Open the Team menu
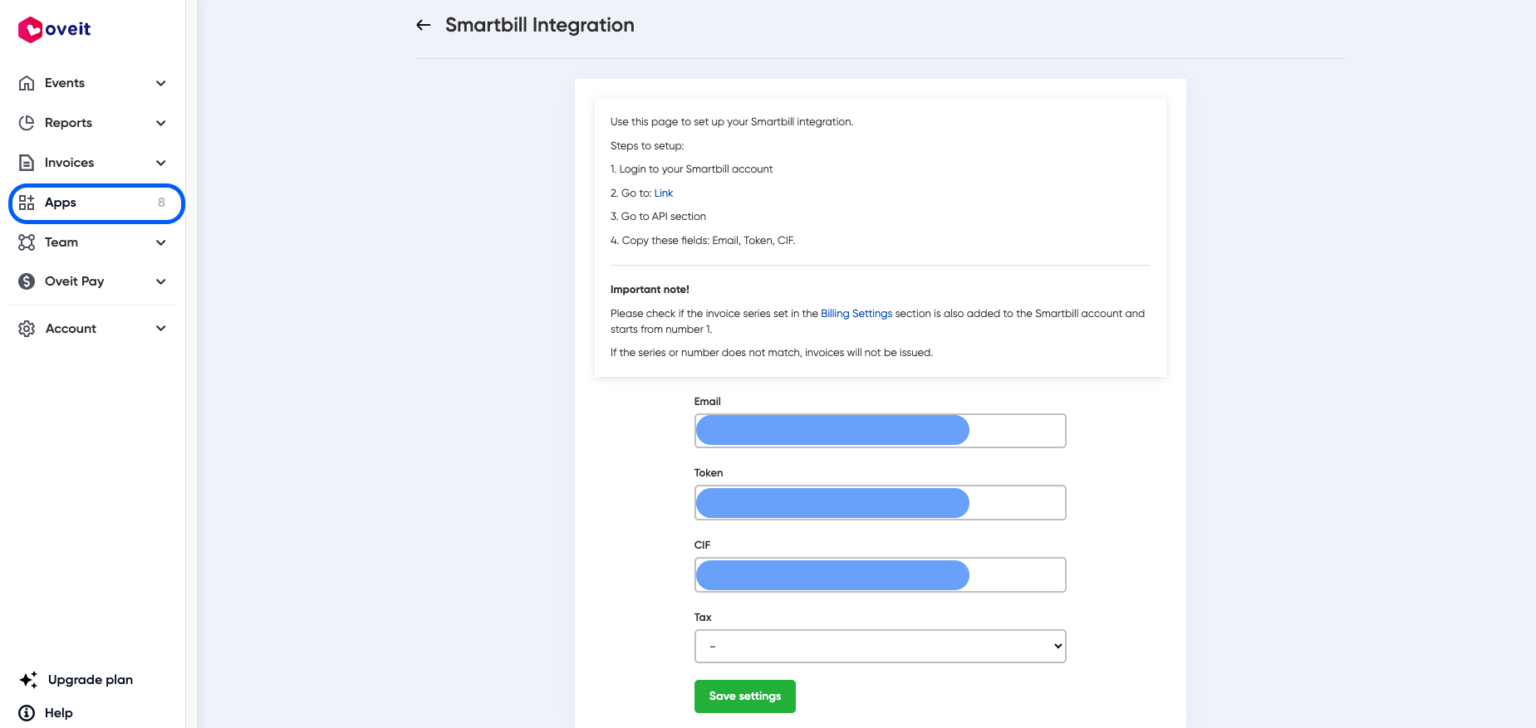Screen dimensions: 1536x728 coord(92,242)
